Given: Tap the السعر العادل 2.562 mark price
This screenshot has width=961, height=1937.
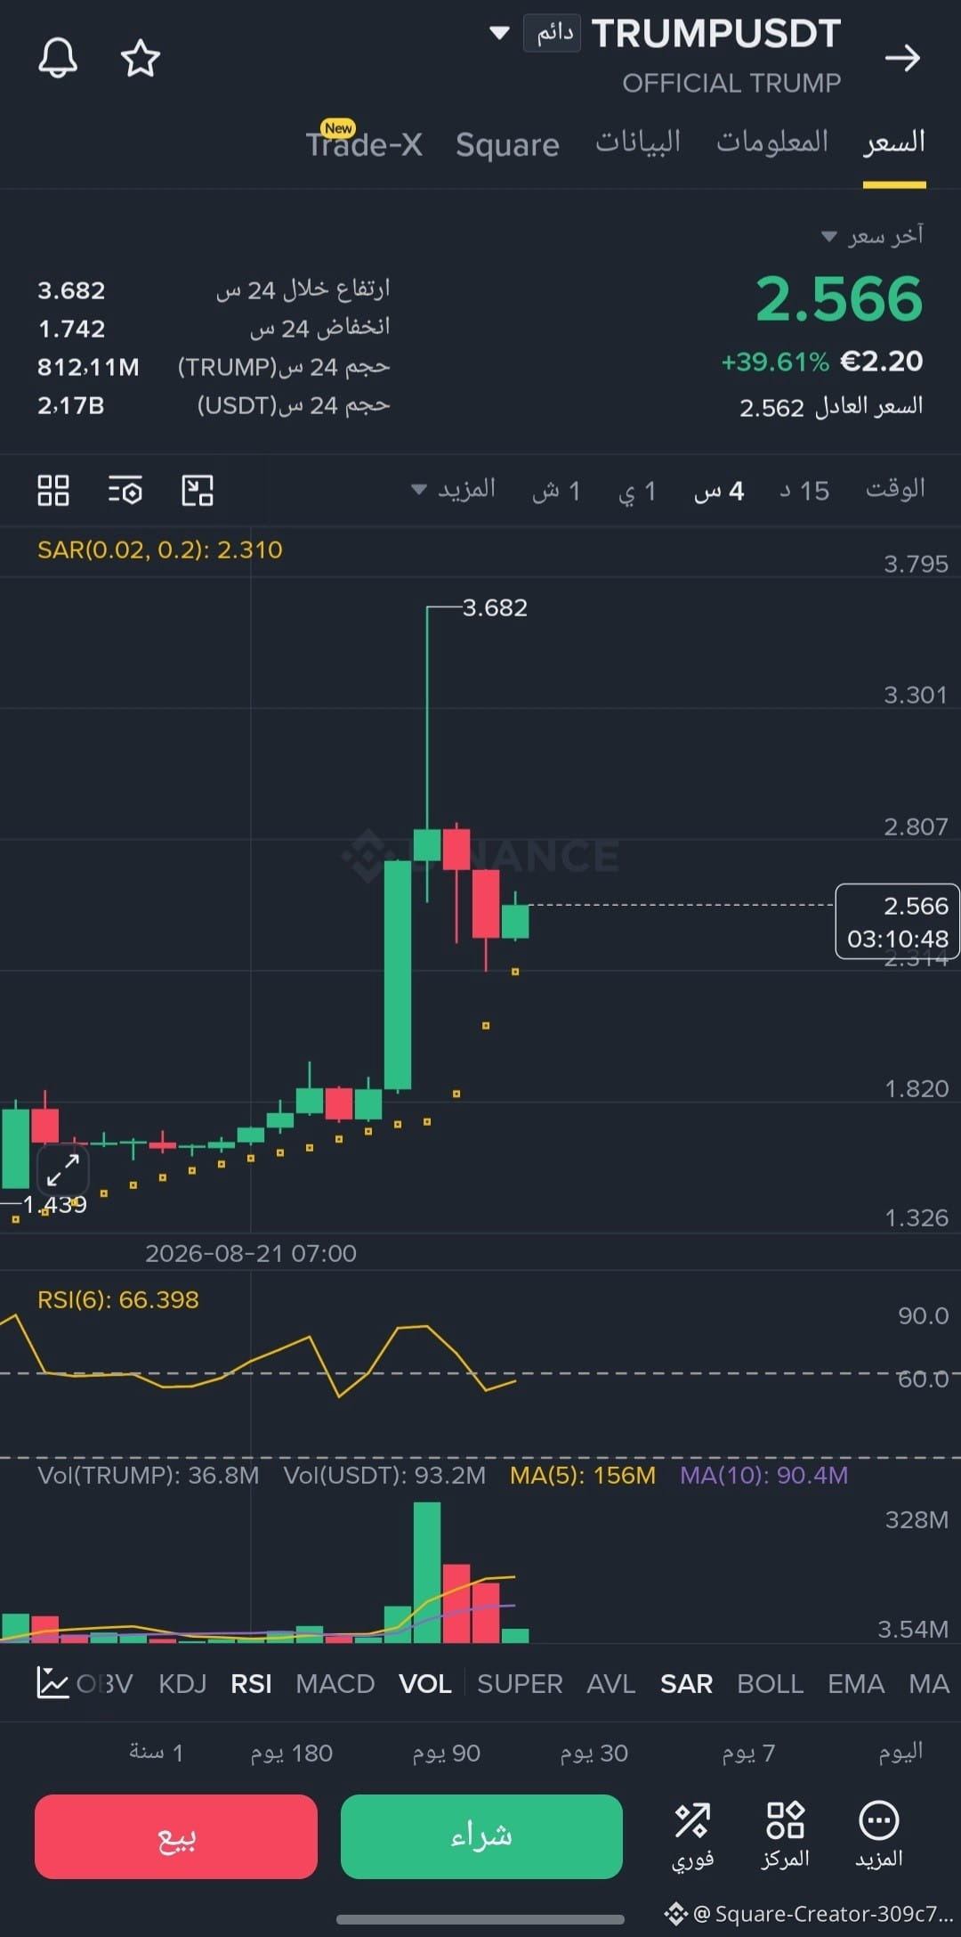Looking at the screenshot, I should point(831,407).
